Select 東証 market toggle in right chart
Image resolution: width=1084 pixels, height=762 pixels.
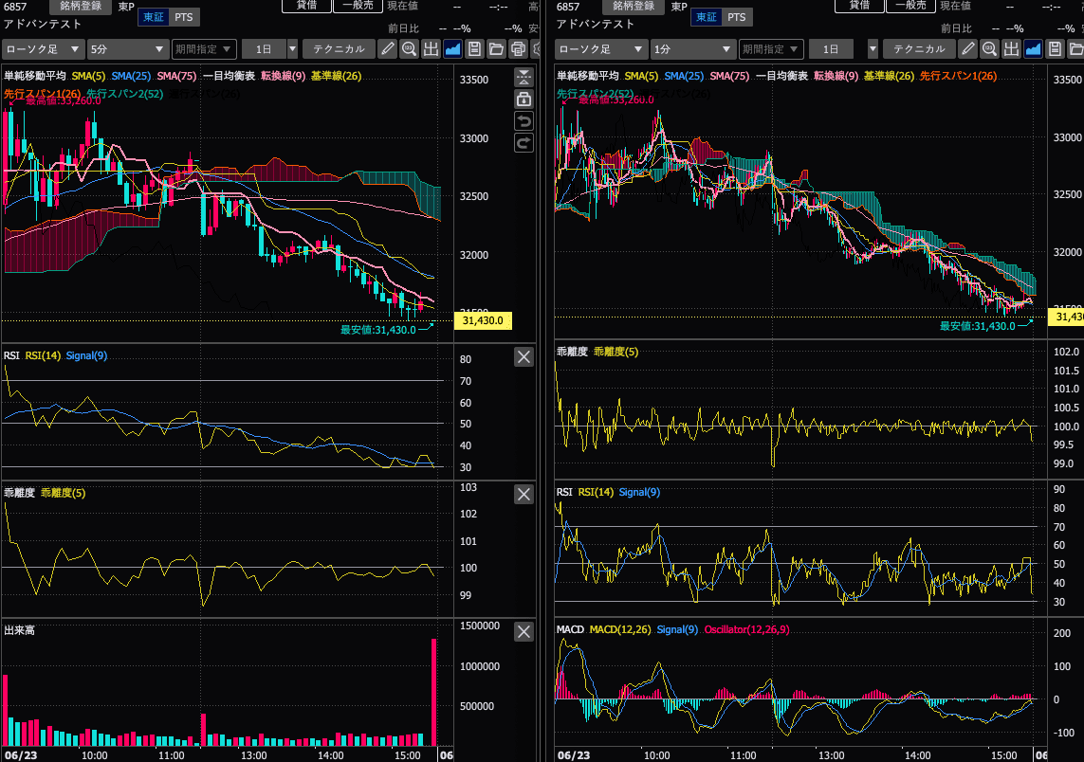707,17
